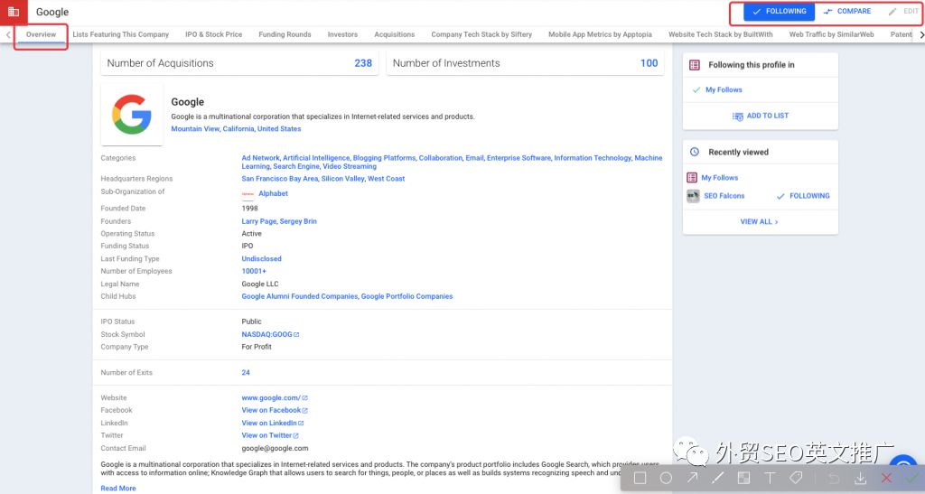Click the download screenshot icon
925x494 pixels.
(x=861, y=478)
